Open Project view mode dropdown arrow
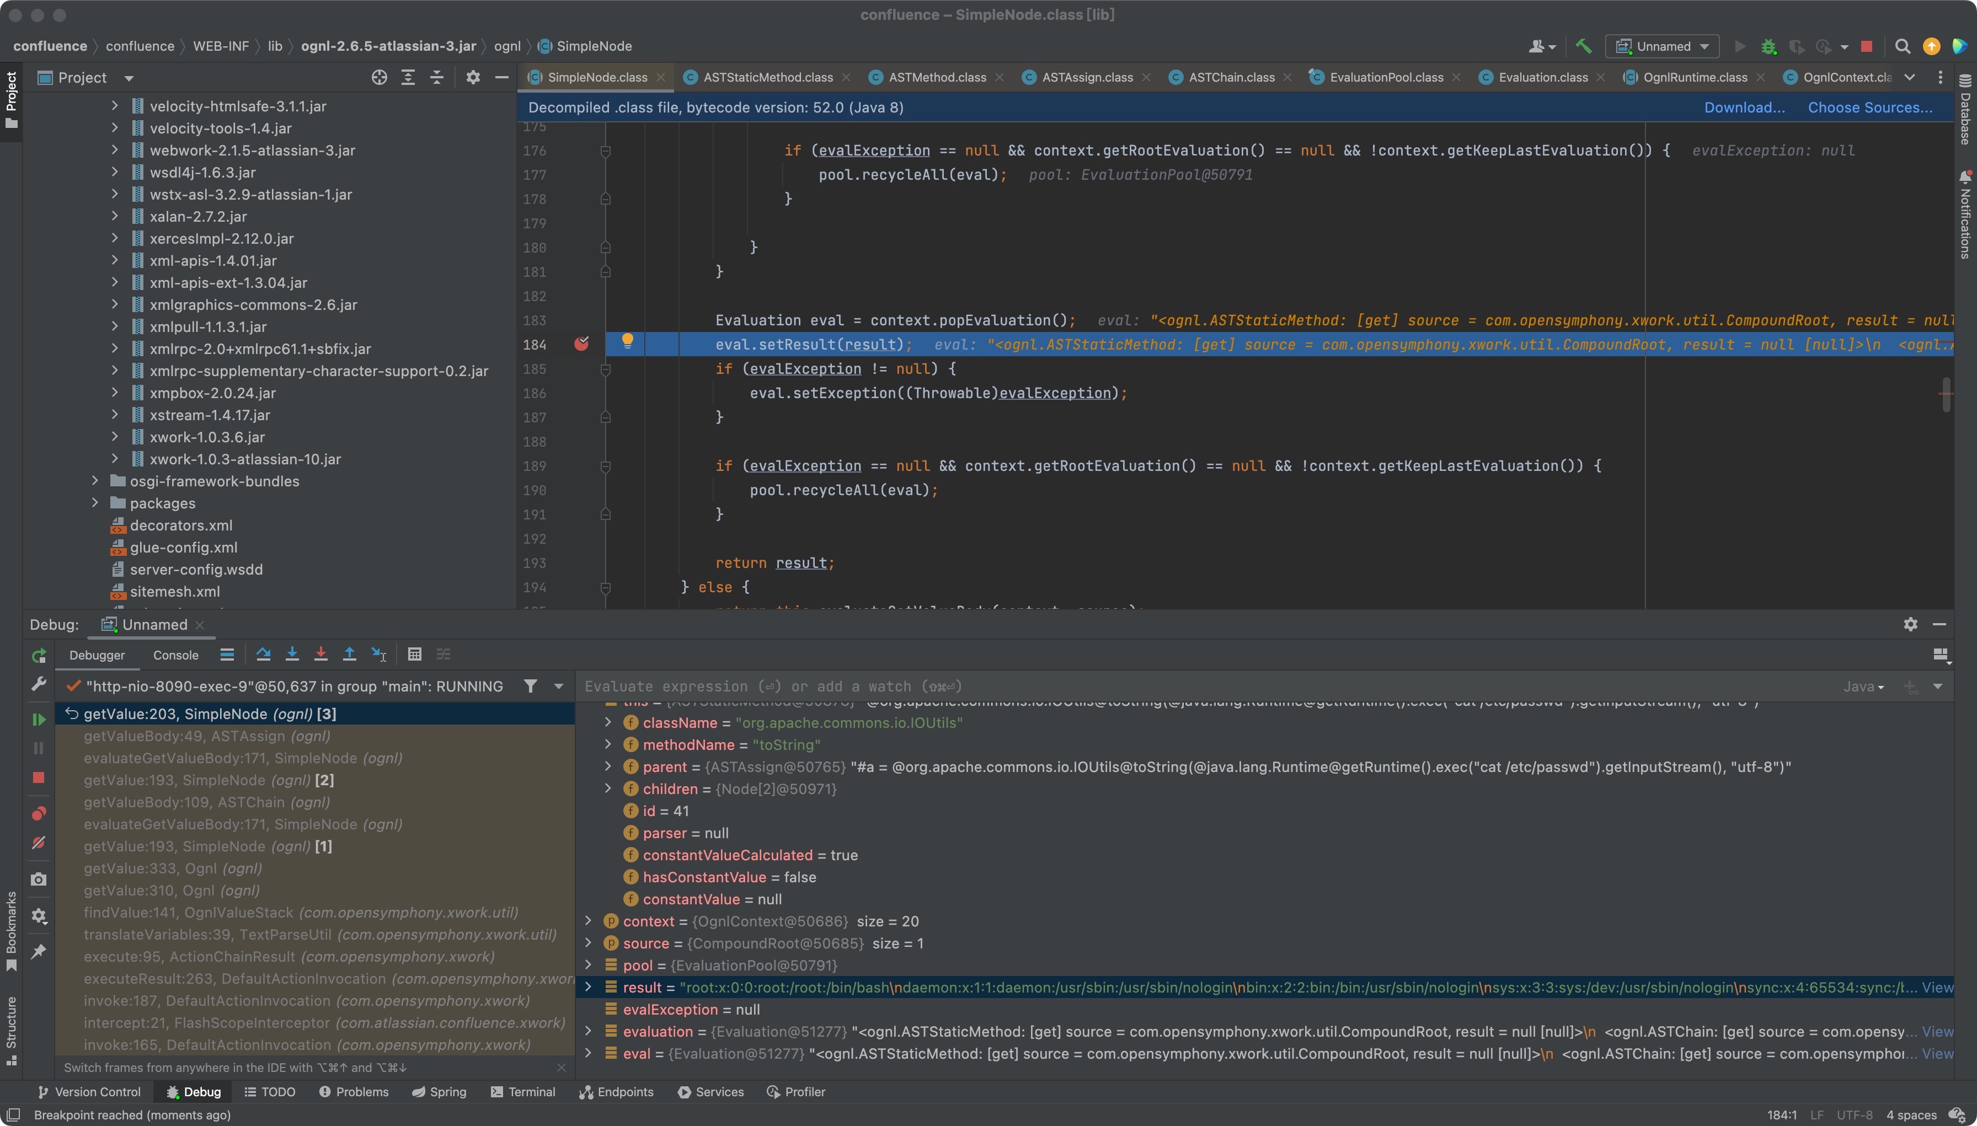Image resolution: width=1977 pixels, height=1126 pixels. 129,78
